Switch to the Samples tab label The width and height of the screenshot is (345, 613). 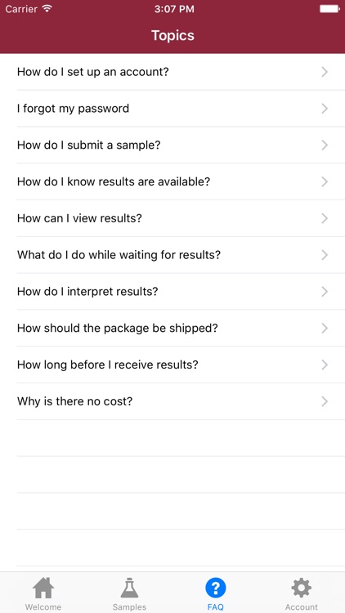[129, 607]
